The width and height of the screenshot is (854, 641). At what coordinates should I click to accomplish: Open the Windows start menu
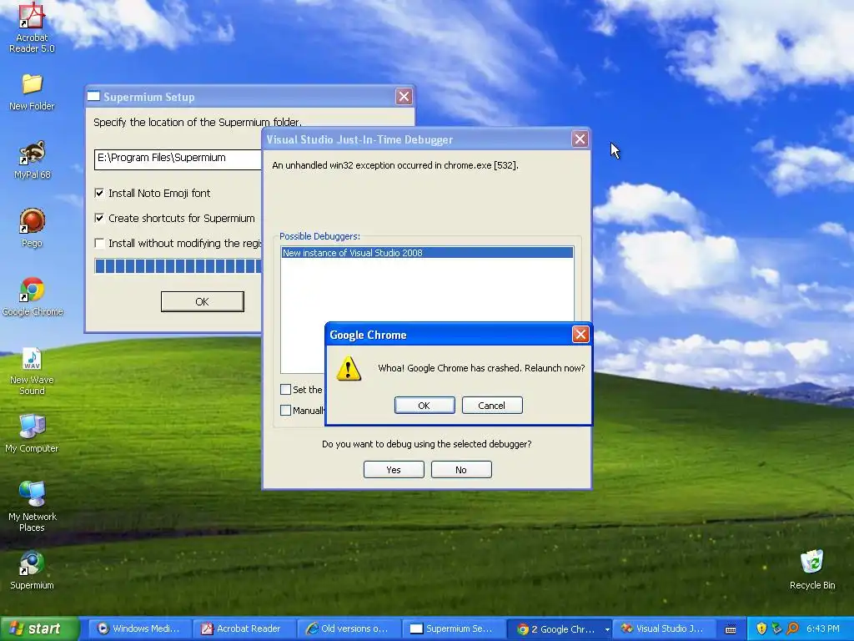pos(40,628)
